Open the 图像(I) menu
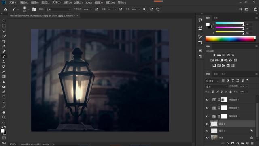Screen dimensions: 259x146 (x=35, y=2)
